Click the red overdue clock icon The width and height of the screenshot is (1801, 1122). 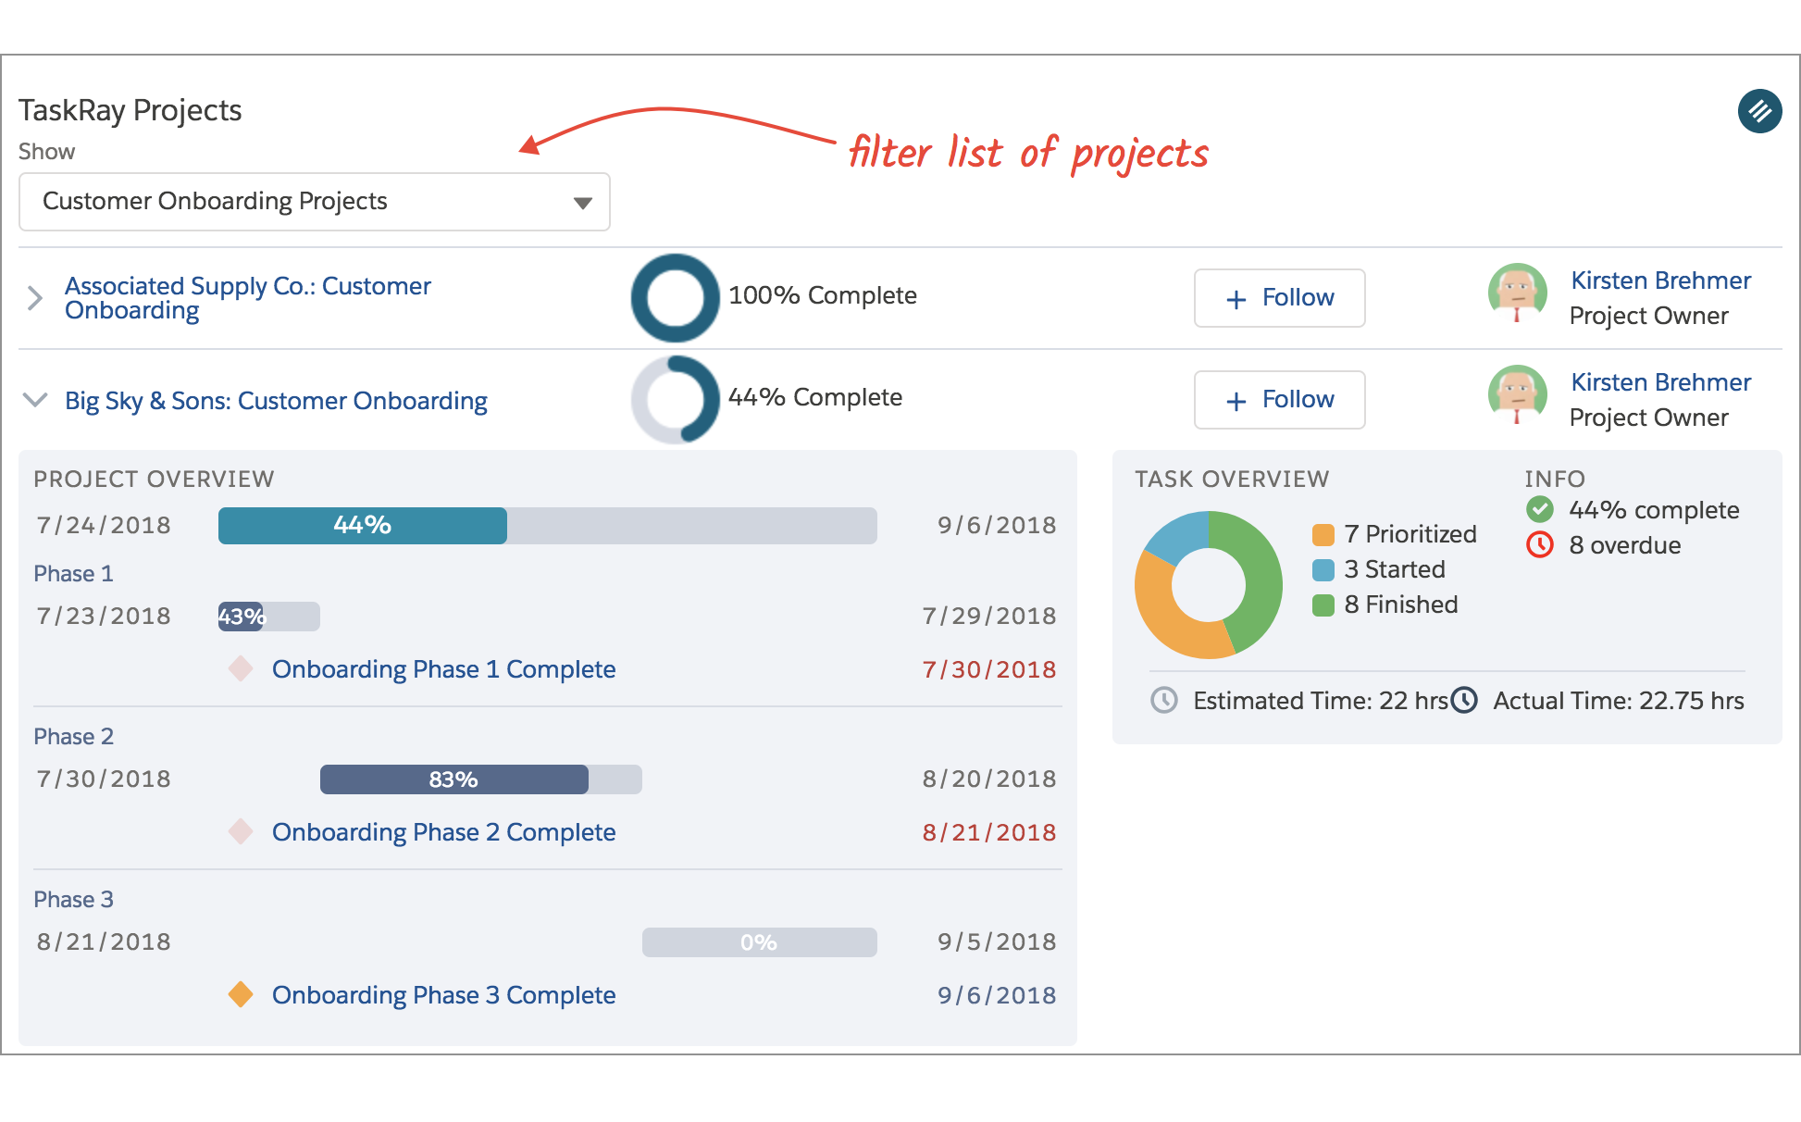pos(1539,544)
